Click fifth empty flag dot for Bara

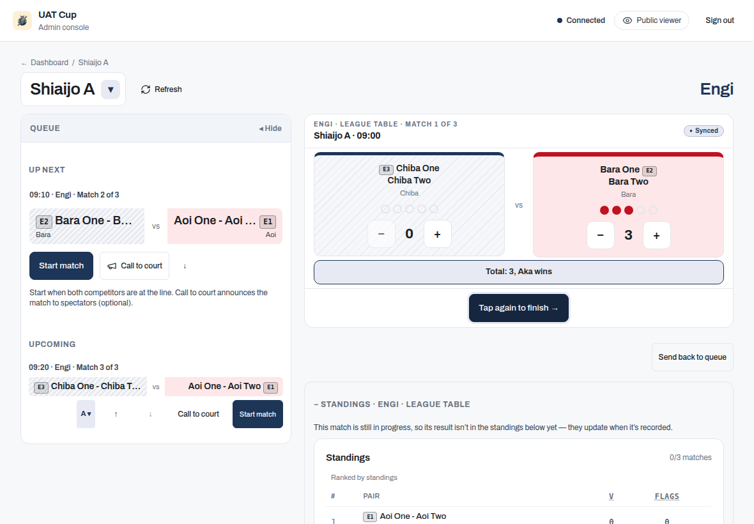[652, 210]
